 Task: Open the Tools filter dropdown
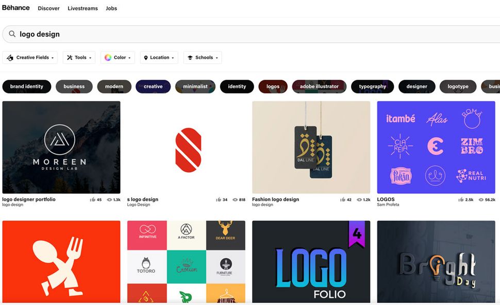(79, 58)
